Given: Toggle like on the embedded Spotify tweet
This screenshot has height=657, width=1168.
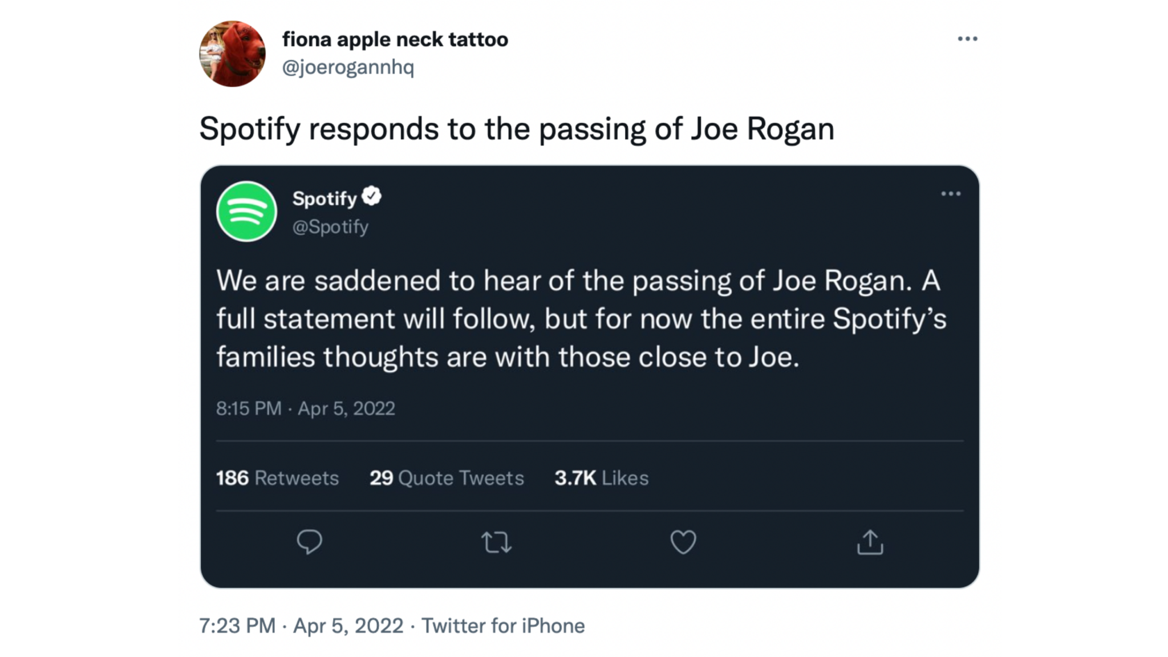Looking at the screenshot, I should pos(683,543).
